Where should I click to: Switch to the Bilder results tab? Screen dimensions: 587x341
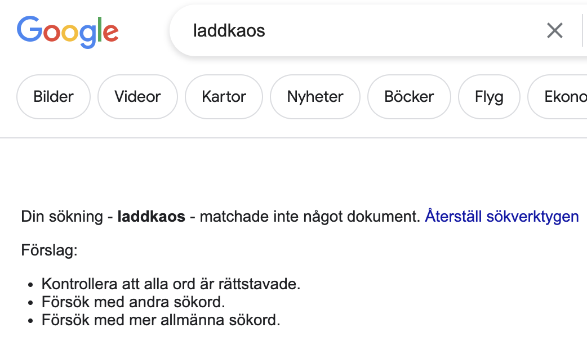53,97
